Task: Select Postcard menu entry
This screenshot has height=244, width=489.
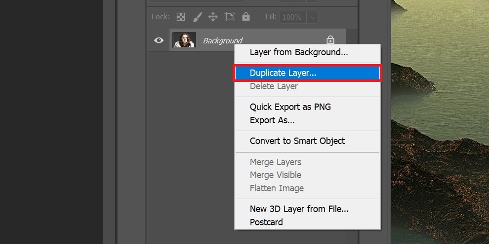Action: pos(266,222)
